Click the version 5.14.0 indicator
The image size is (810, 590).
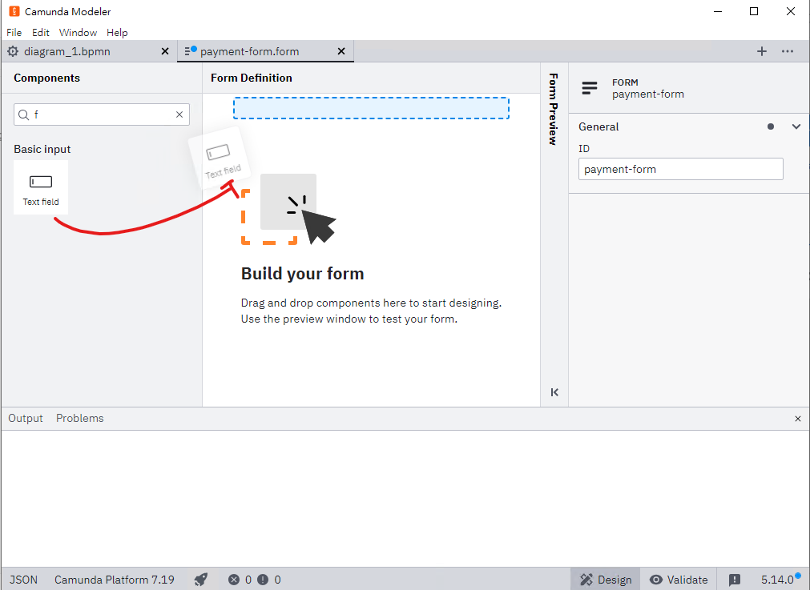[777, 580]
